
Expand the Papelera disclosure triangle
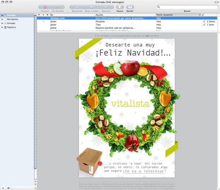point(2,27)
